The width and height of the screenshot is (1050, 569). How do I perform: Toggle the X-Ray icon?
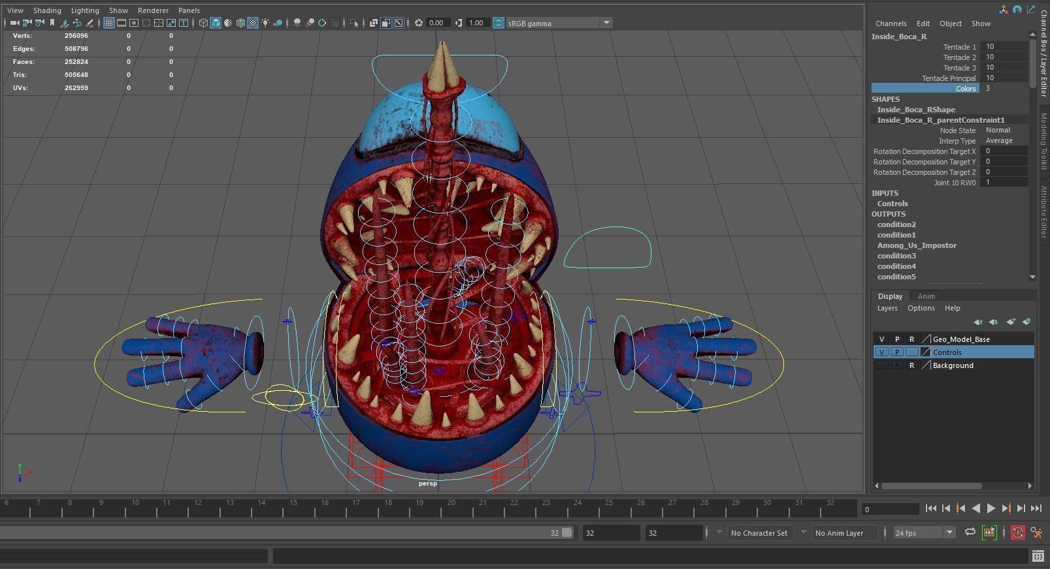pyautogui.click(x=373, y=23)
